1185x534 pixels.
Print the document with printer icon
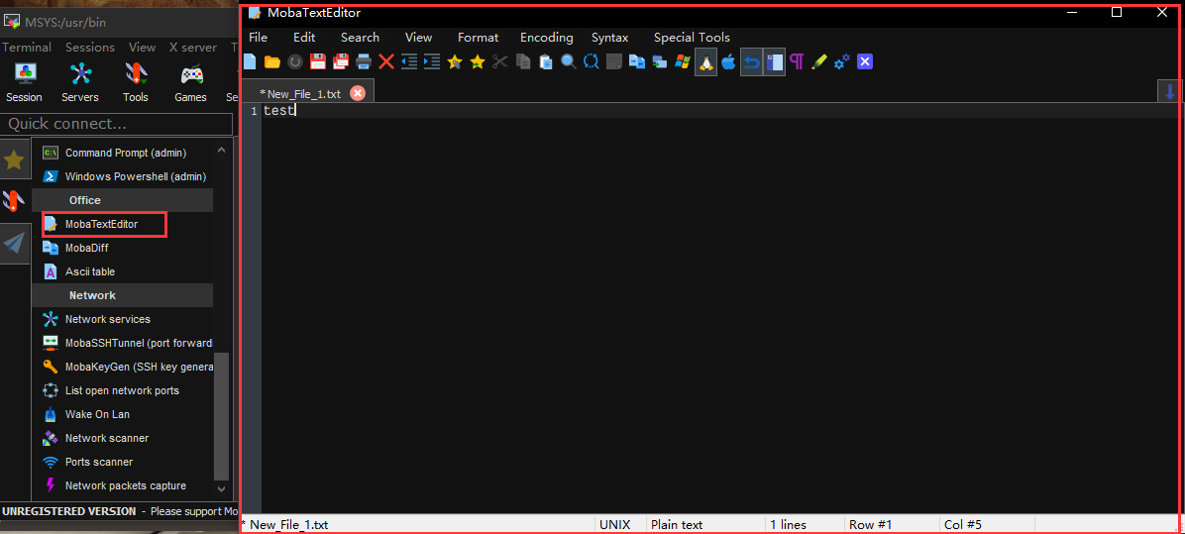coord(364,62)
